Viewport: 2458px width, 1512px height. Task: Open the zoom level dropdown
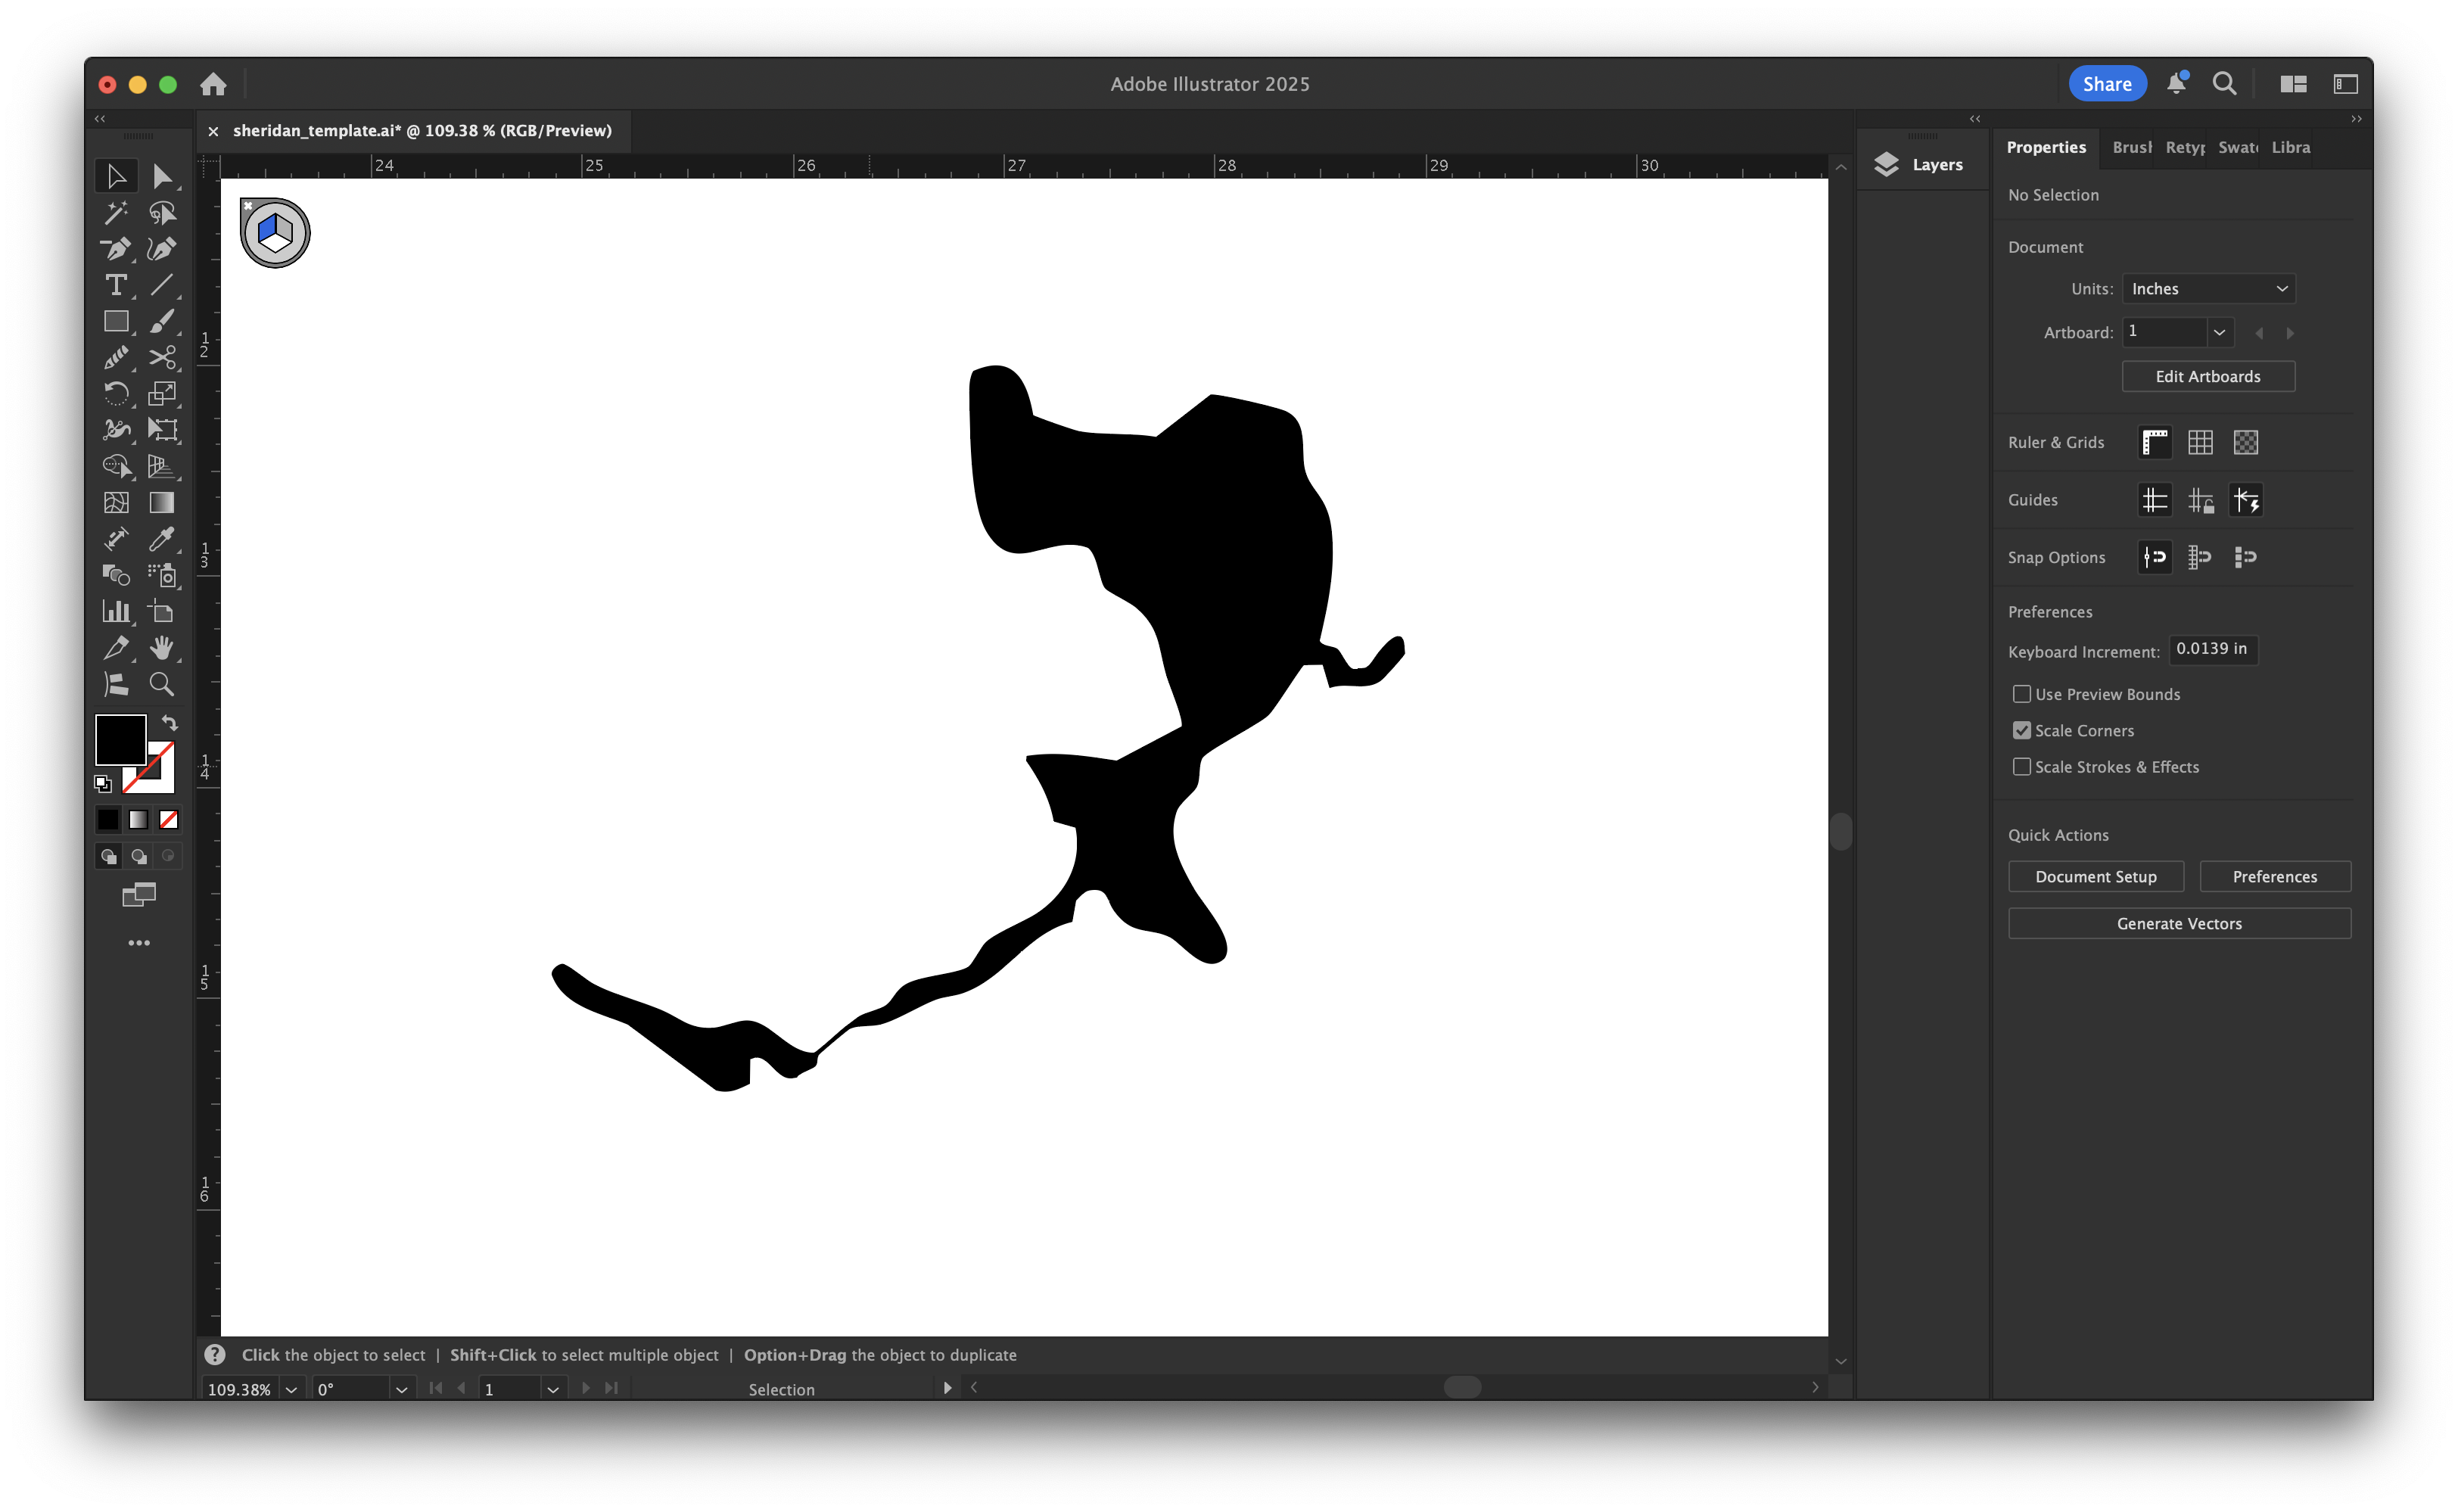[x=291, y=1389]
